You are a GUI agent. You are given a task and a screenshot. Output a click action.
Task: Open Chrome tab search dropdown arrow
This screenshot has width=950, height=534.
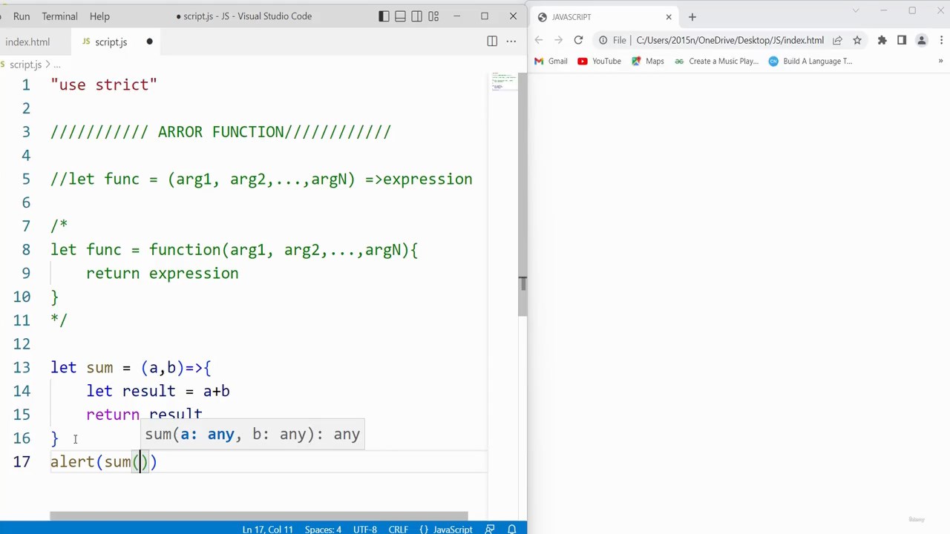(x=856, y=10)
